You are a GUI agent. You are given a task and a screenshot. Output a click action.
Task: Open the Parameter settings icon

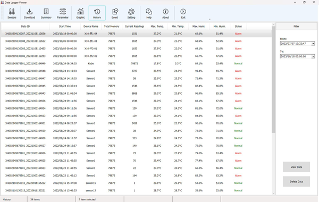point(63,13)
